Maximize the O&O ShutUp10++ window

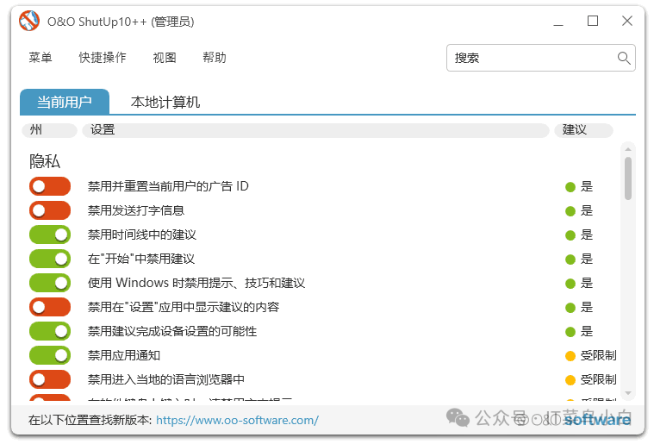coord(593,21)
